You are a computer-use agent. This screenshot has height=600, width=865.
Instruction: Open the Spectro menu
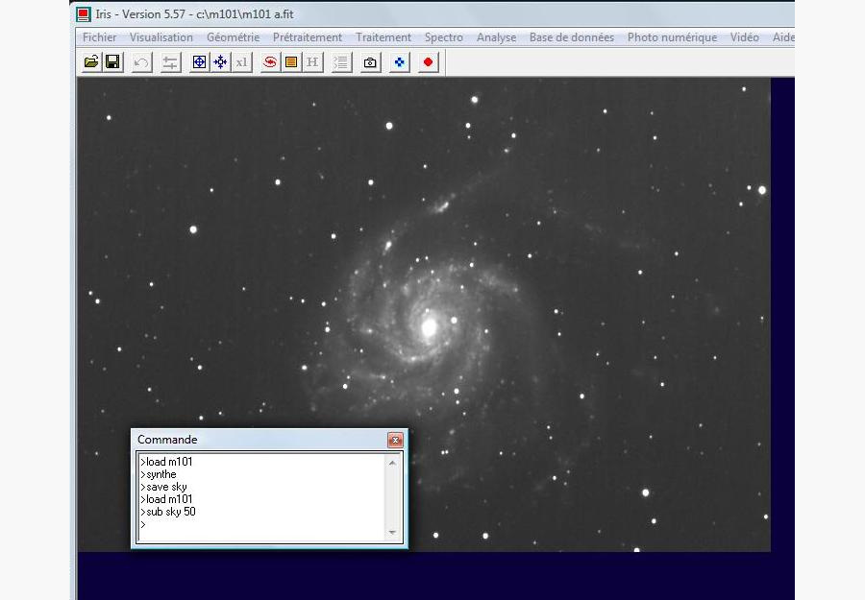click(x=443, y=37)
